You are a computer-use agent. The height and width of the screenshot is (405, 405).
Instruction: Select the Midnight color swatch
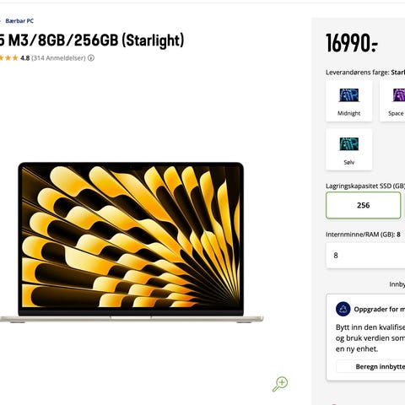click(348, 100)
